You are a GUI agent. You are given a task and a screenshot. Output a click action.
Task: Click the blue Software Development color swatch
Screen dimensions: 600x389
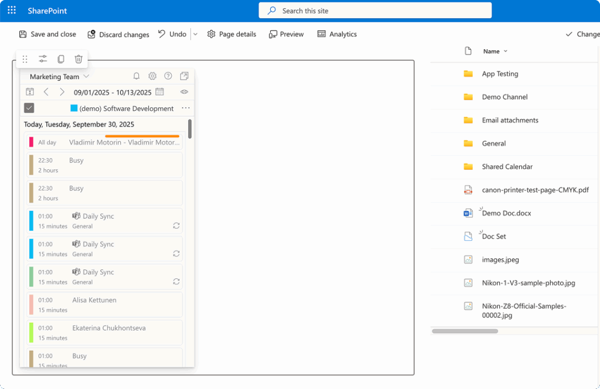[74, 108]
